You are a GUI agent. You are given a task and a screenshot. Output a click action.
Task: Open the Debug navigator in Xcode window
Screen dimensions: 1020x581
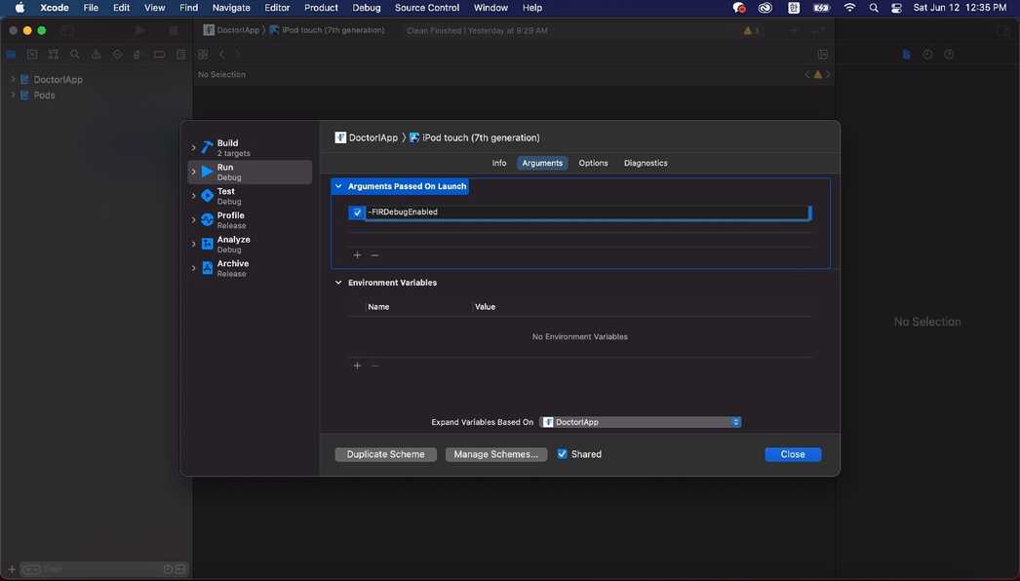tap(137, 55)
